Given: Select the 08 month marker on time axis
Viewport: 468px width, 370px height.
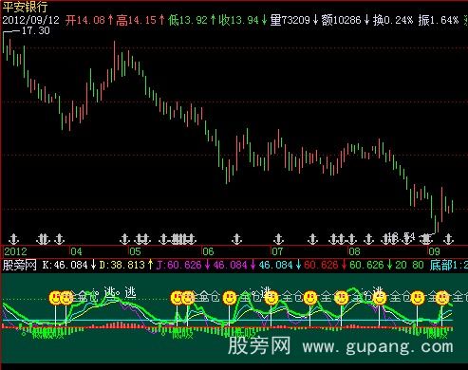Looking at the screenshot, I should (x=354, y=251).
